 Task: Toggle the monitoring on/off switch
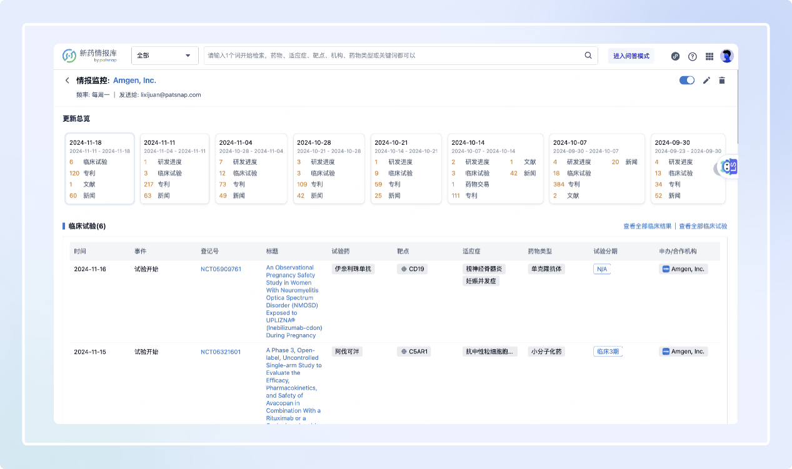[687, 81]
